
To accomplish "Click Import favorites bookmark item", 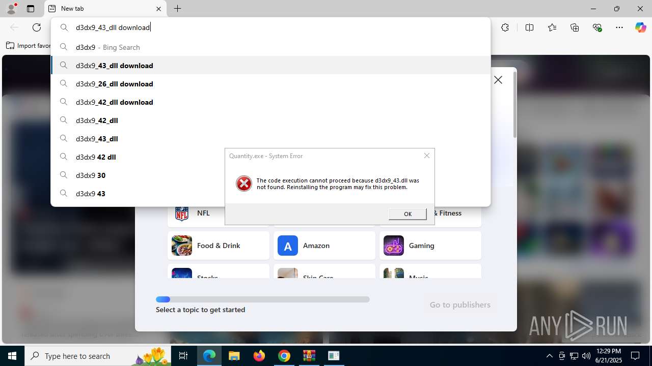I will [29, 46].
